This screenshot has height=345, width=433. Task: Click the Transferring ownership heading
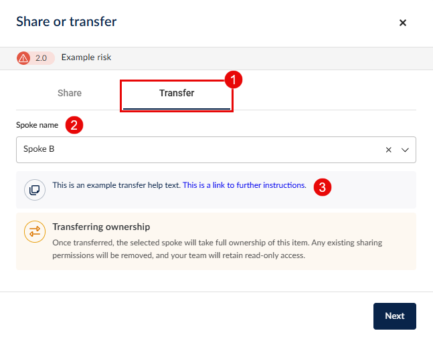(101, 227)
